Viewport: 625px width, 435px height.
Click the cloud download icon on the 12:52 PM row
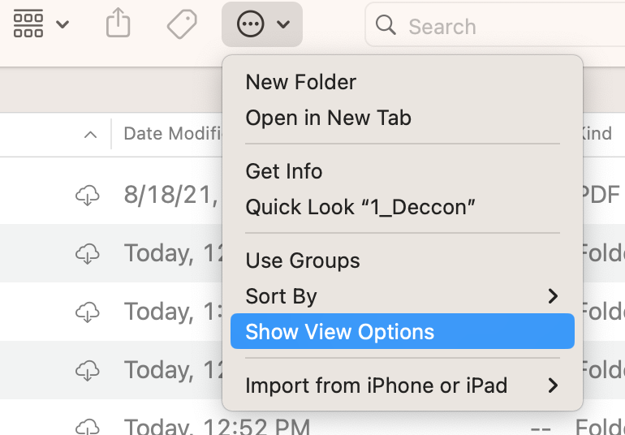point(87,425)
